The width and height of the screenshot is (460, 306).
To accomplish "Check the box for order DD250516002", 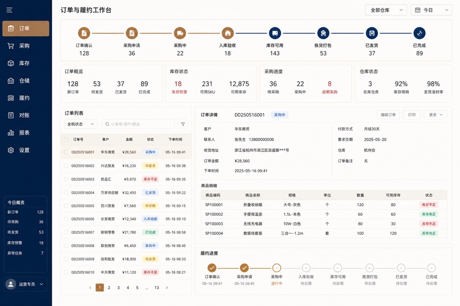I will 66,166.
